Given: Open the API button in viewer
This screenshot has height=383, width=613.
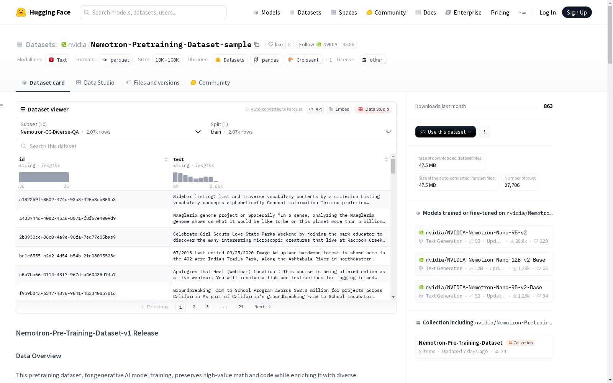Looking at the screenshot, I should (315, 109).
